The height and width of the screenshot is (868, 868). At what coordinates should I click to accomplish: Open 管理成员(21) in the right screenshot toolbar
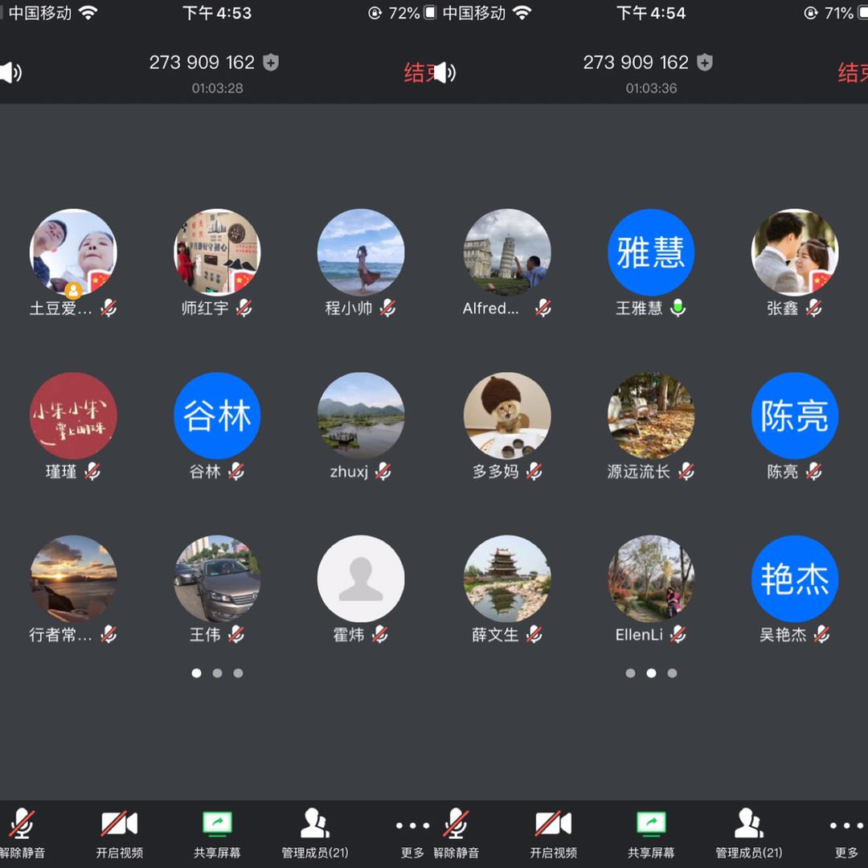tap(748, 833)
